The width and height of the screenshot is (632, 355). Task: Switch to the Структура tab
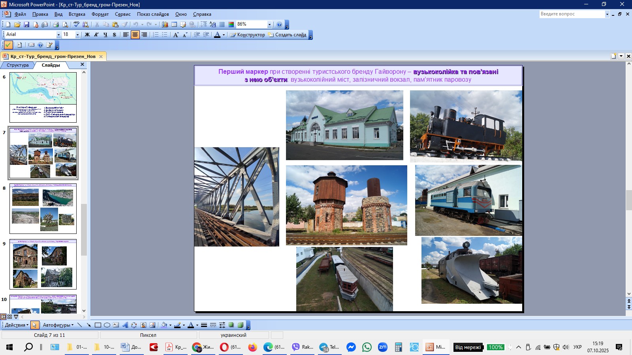(17, 65)
